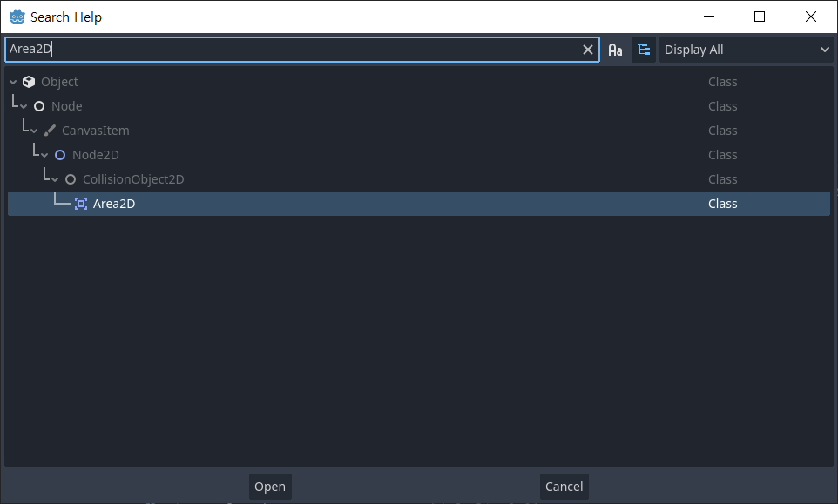Select the CollisionObject2D class row

(419, 179)
